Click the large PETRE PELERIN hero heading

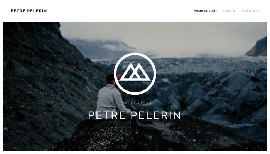point(135,115)
